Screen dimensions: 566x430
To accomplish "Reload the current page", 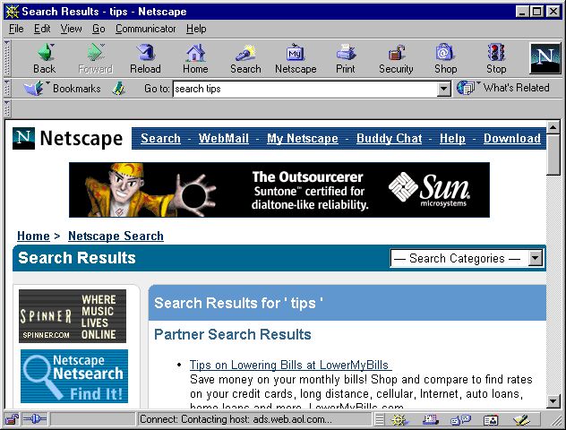I will [x=145, y=58].
